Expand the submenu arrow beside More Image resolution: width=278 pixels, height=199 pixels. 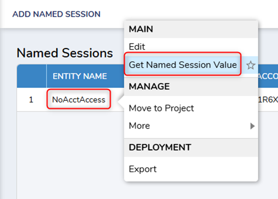coord(253,126)
